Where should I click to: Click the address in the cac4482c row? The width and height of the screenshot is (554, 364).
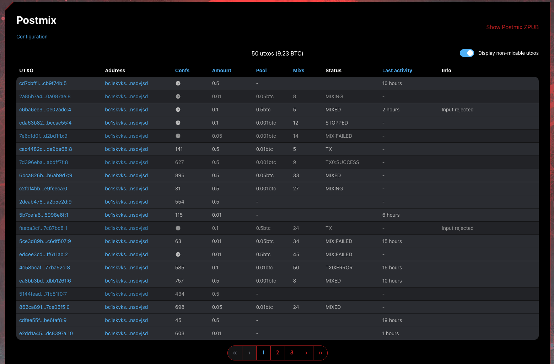(127, 149)
